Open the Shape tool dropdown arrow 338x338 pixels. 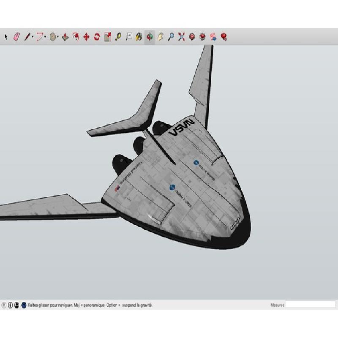[58, 38]
